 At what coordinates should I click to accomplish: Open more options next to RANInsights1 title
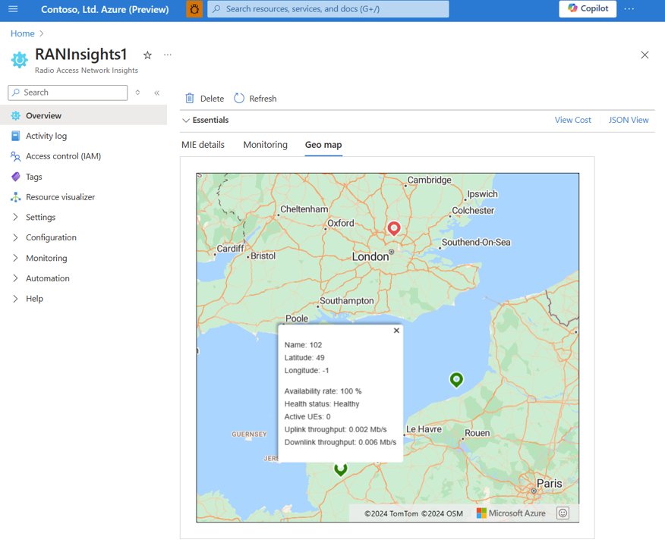[x=168, y=55]
